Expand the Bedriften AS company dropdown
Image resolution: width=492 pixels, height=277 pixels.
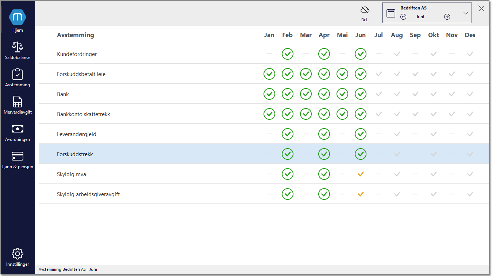click(x=466, y=13)
